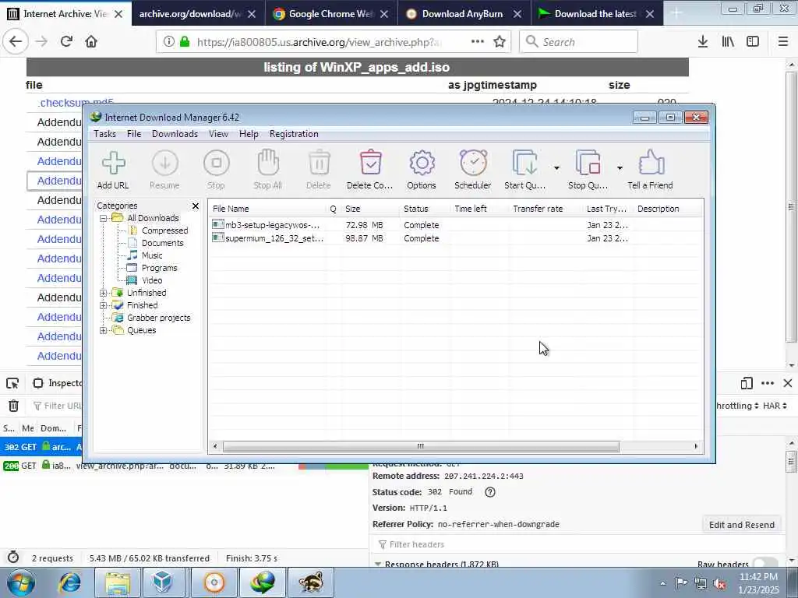798x598 pixels.
Task: Open the HAR dropdown in devtools
Action: (x=775, y=406)
